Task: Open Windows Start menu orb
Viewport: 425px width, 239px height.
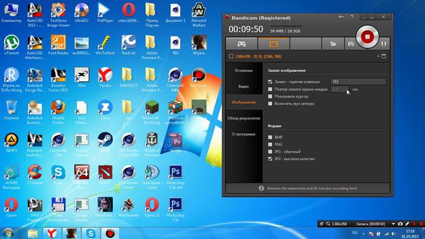Action: (x=9, y=233)
